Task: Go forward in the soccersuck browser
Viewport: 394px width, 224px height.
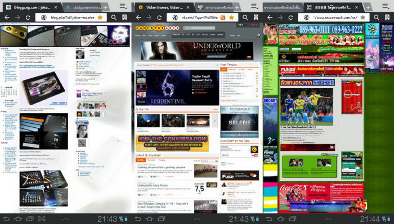Action: [x=280, y=17]
